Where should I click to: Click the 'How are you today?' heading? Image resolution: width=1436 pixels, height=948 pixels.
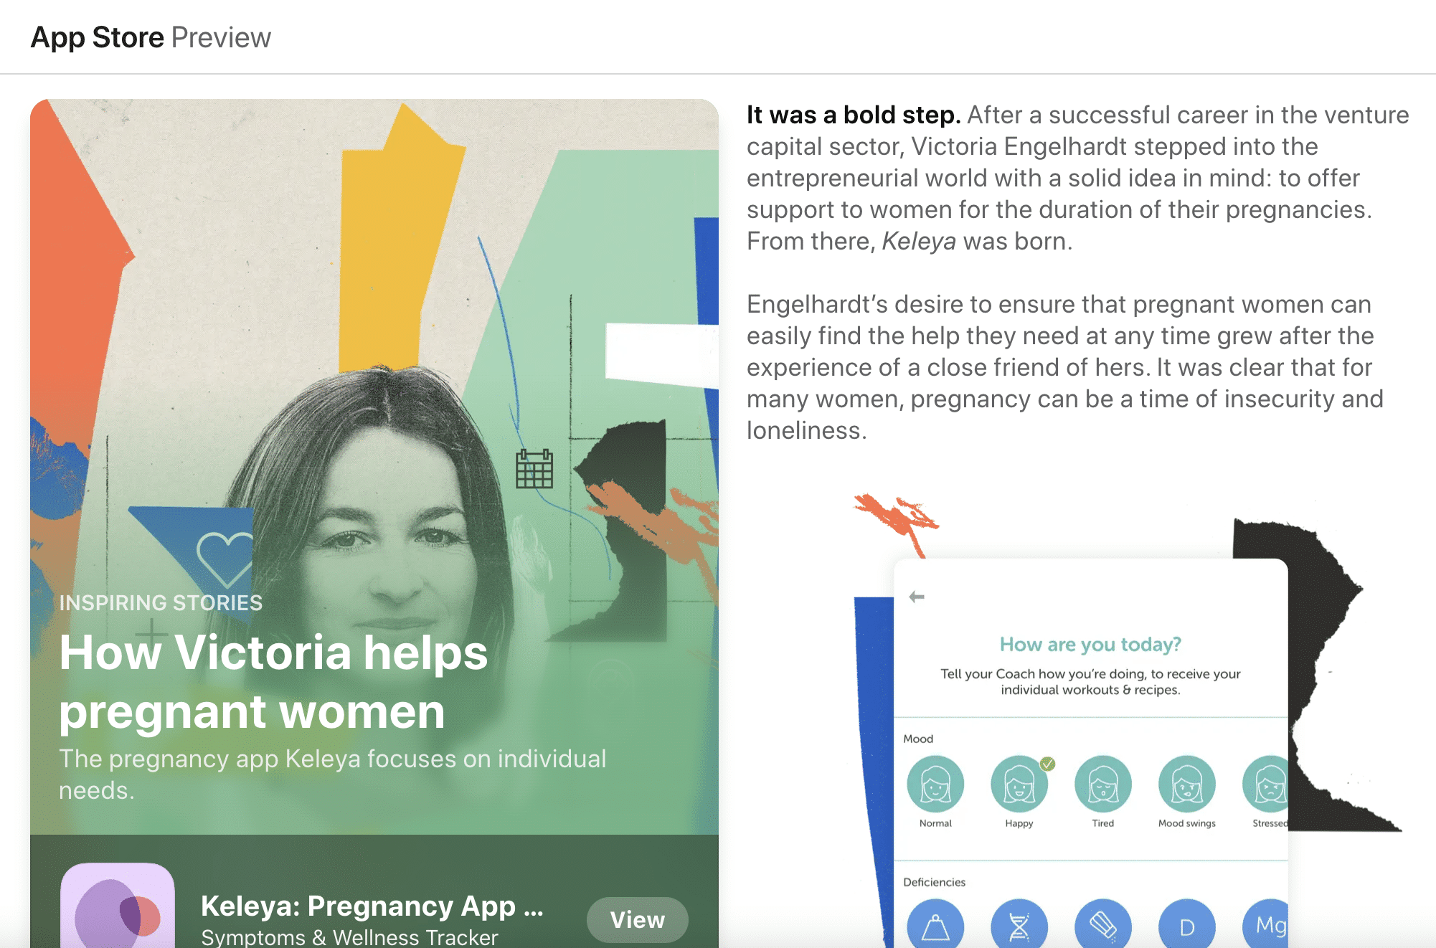pyautogui.click(x=1090, y=645)
